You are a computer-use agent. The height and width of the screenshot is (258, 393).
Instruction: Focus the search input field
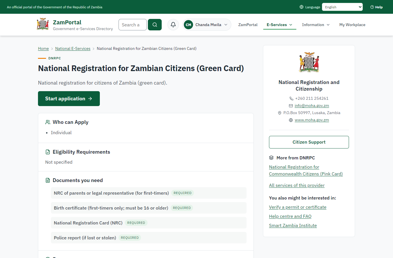[x=133, y=25]
